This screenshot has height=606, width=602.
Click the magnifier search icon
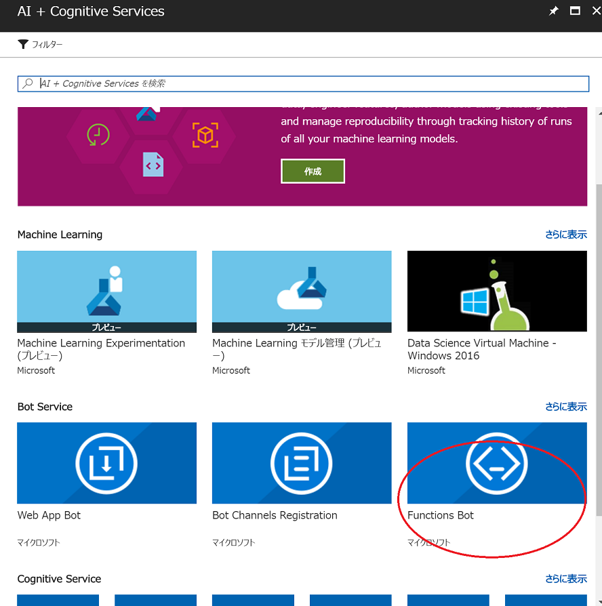(x=28, y=83)
